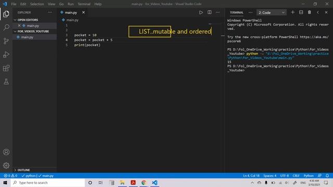This screenshot has width=333, height=187.
Task: Open the File menu
Action: 14,4
